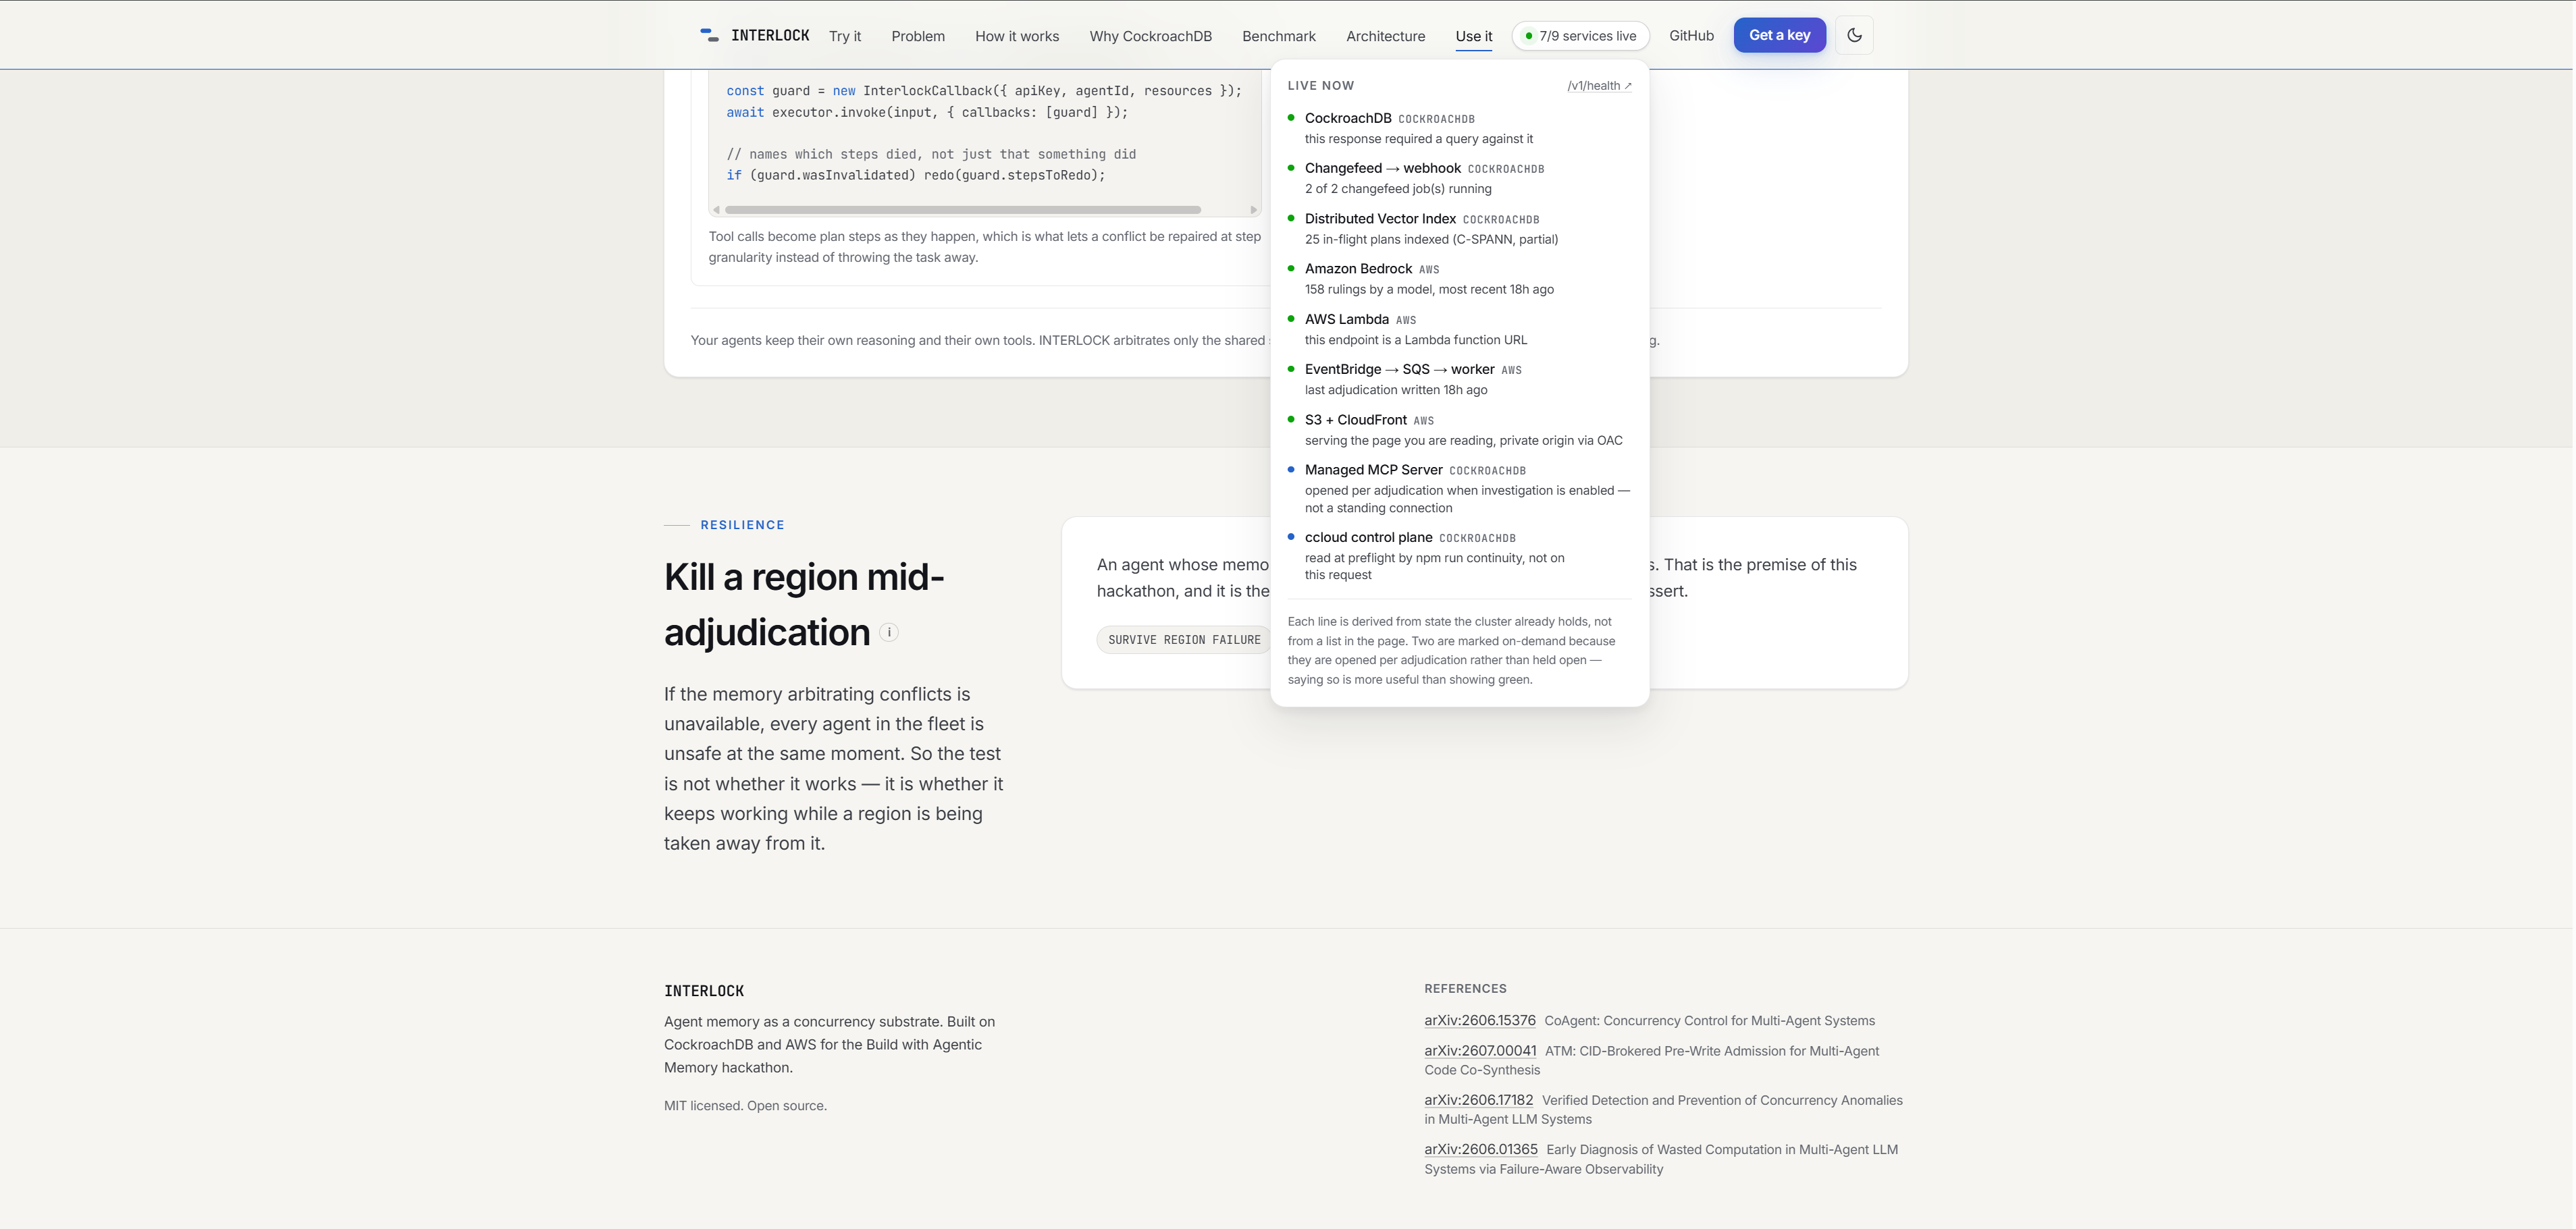Screen dimensions: 2576x1229
Task: Open the 'Try it' nav item
Action: 845,36
